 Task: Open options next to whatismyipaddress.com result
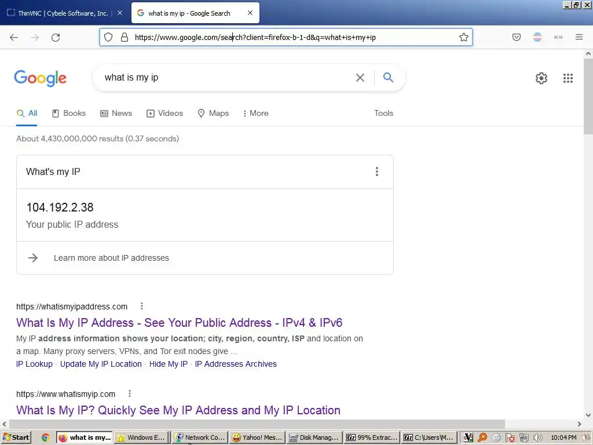(x=142, y=306)
